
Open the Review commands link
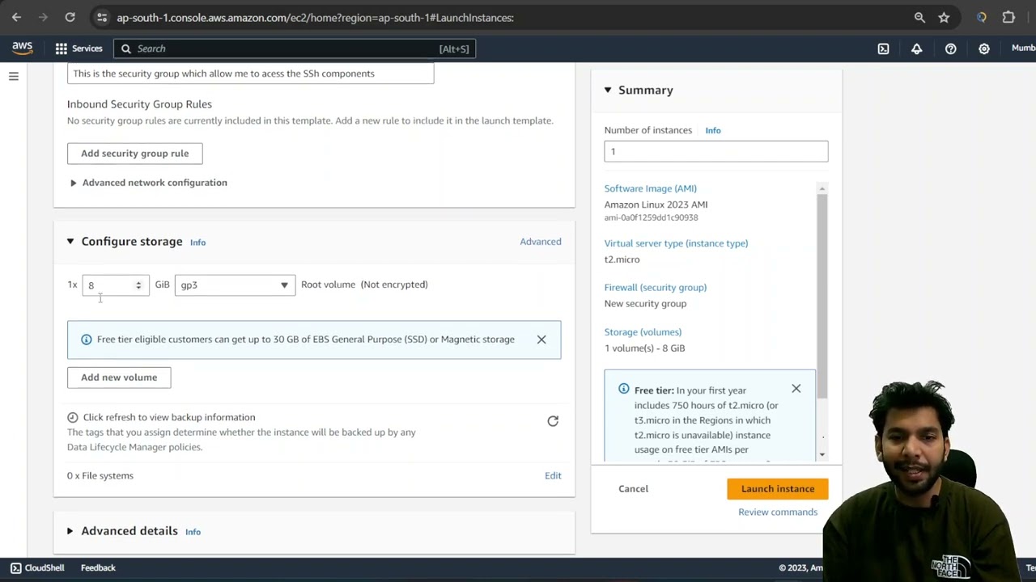(778, 512)
